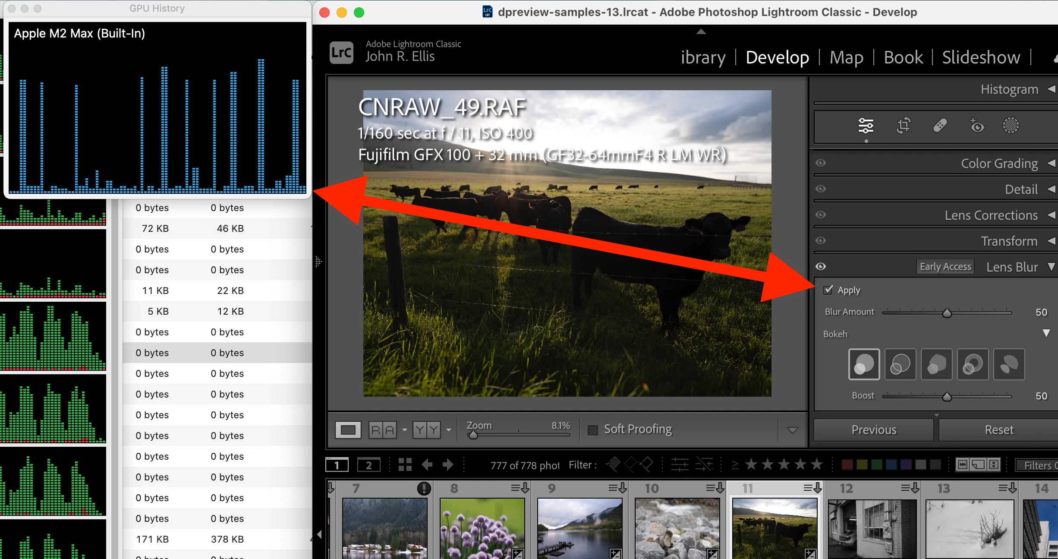
Task: Select the Crop overlay tool icon
Action: pyautogui.click(x=903, y=126)
